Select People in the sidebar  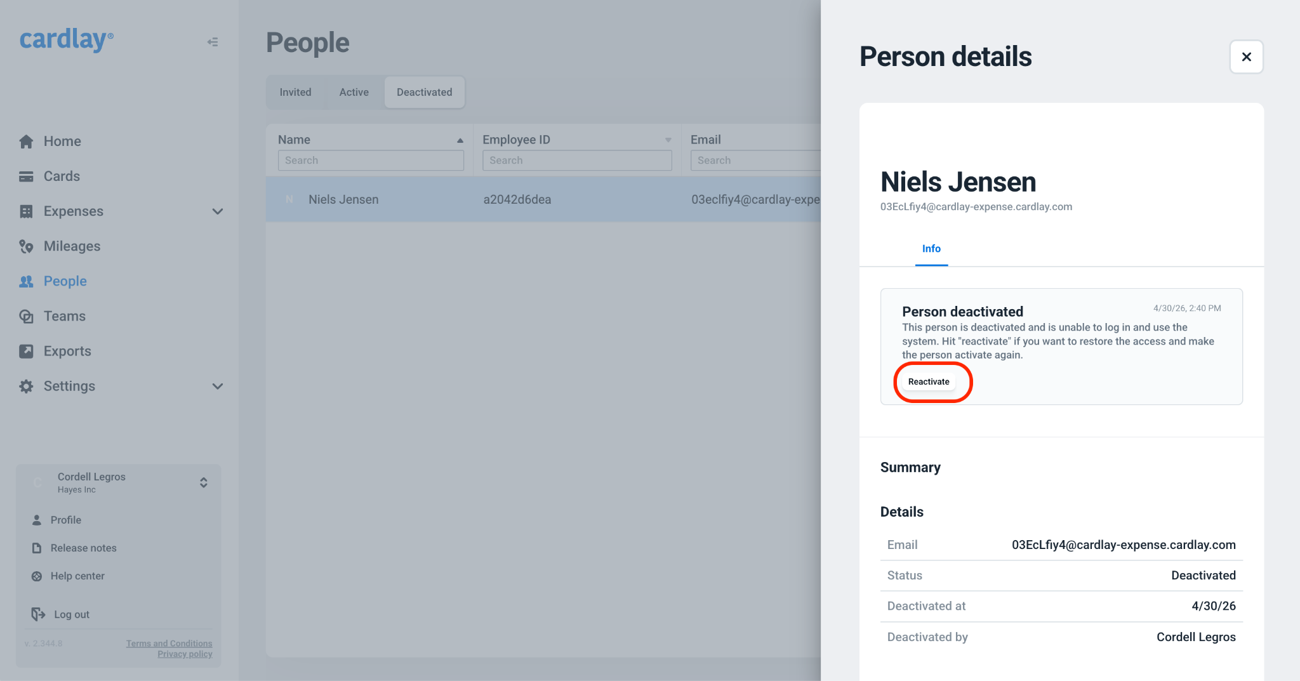pos(65,281)
